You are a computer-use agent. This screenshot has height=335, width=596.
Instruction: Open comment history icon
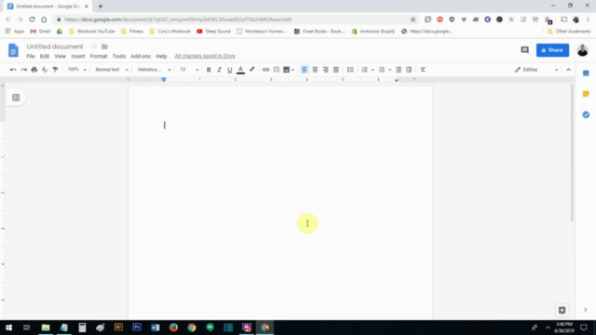click(x=524, y=50)
